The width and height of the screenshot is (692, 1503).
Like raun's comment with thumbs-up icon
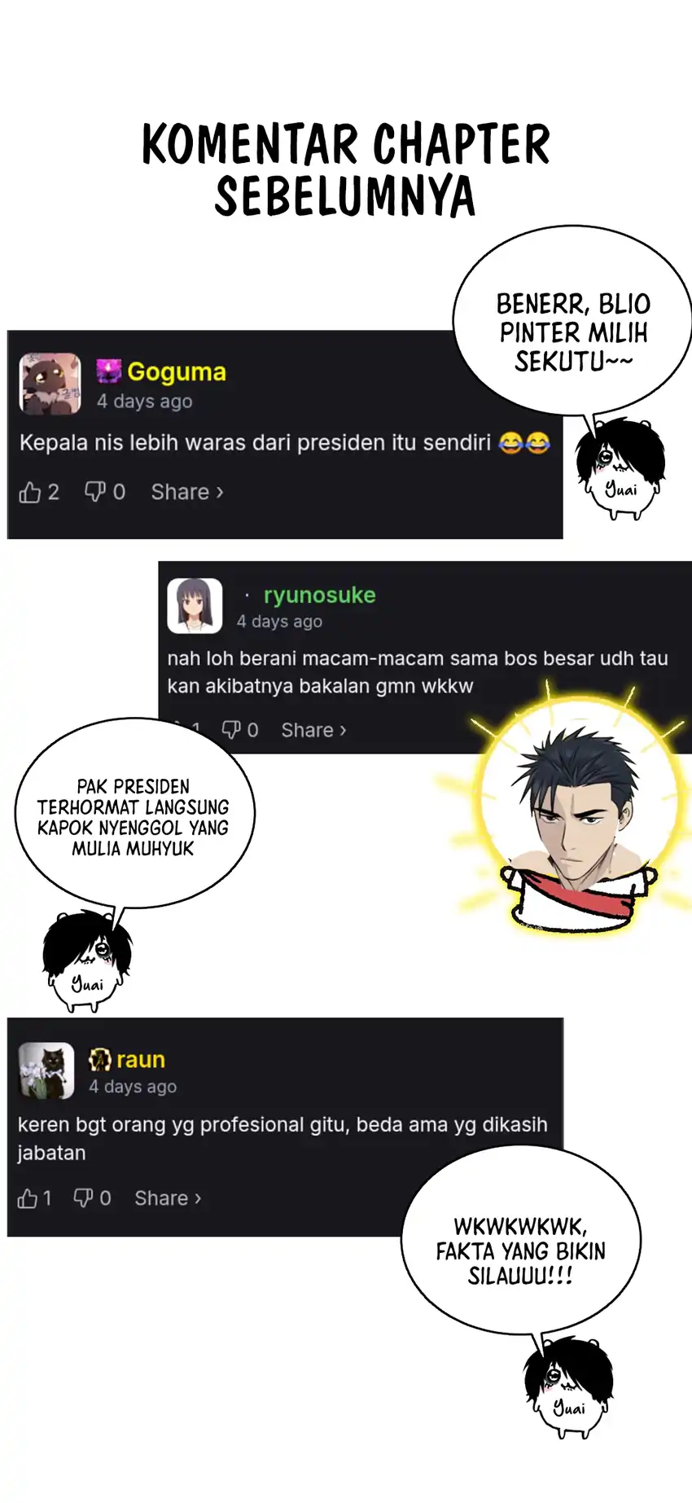pos(28,1198)
